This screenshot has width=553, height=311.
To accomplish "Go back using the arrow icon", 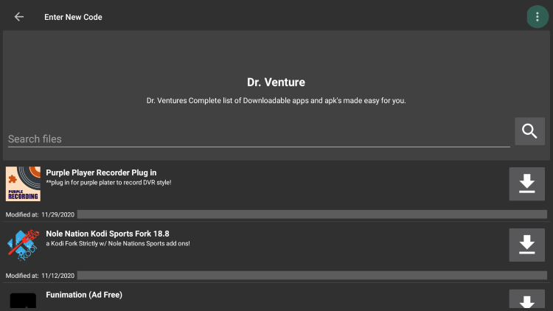I will pyautogui.click(x=19, y=16).
